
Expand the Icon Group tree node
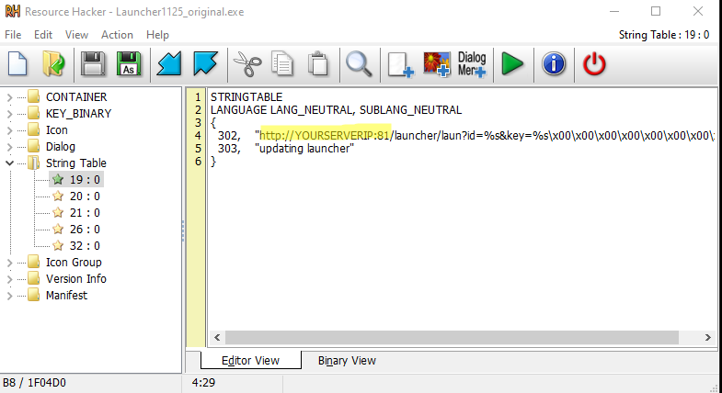9,263
